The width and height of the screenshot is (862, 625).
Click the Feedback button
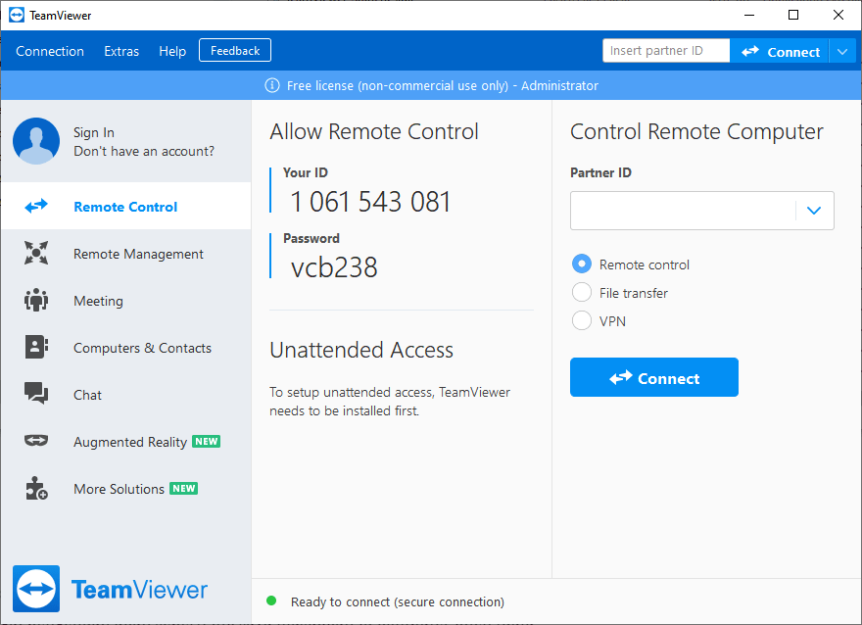pyautogui.click(x=235, y=51)
